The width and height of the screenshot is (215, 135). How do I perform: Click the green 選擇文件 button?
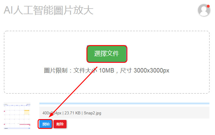[107, 54]
